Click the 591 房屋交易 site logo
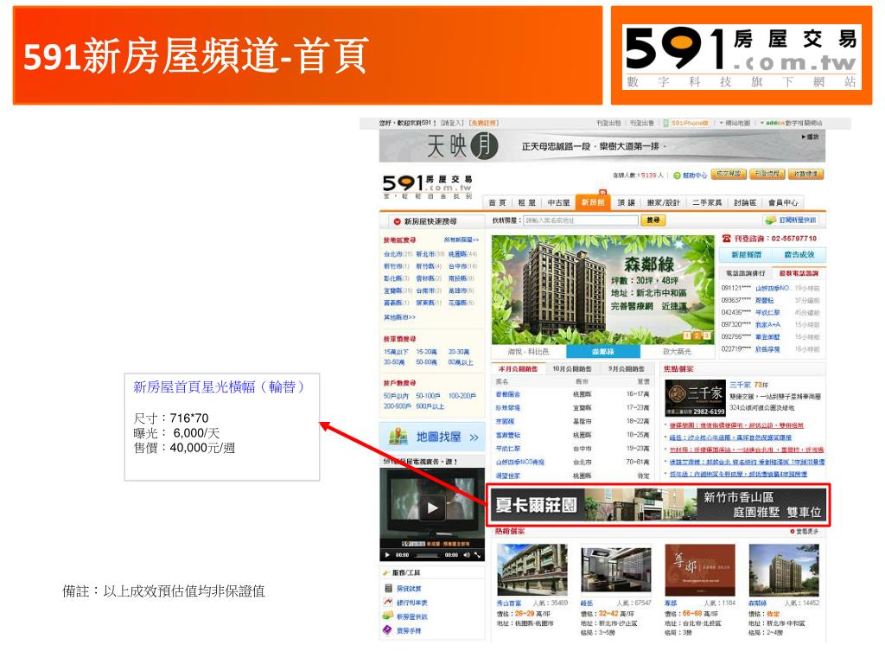 [x=428, y=186]
